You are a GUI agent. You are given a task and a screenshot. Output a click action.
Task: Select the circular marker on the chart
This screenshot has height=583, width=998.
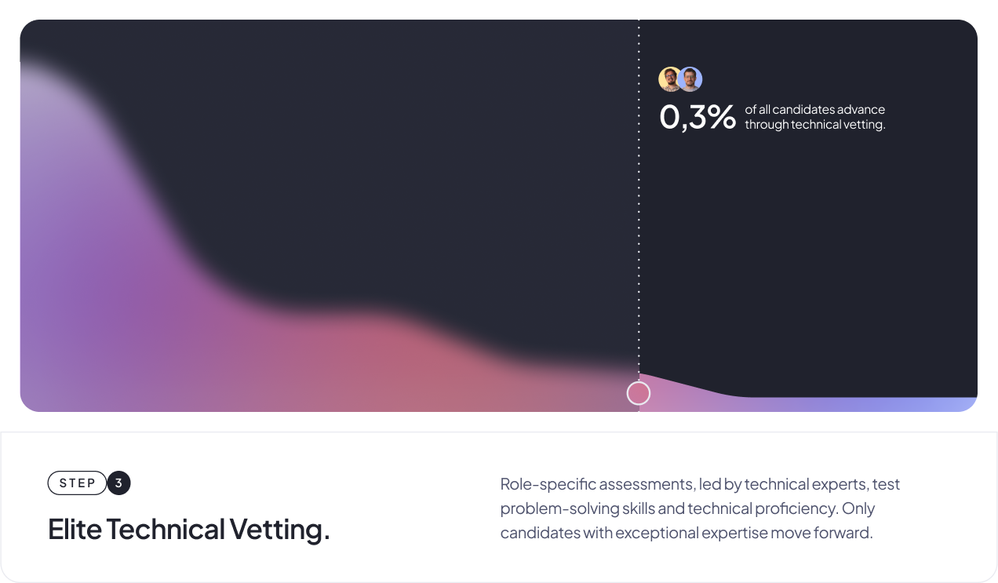coord(639,393)
